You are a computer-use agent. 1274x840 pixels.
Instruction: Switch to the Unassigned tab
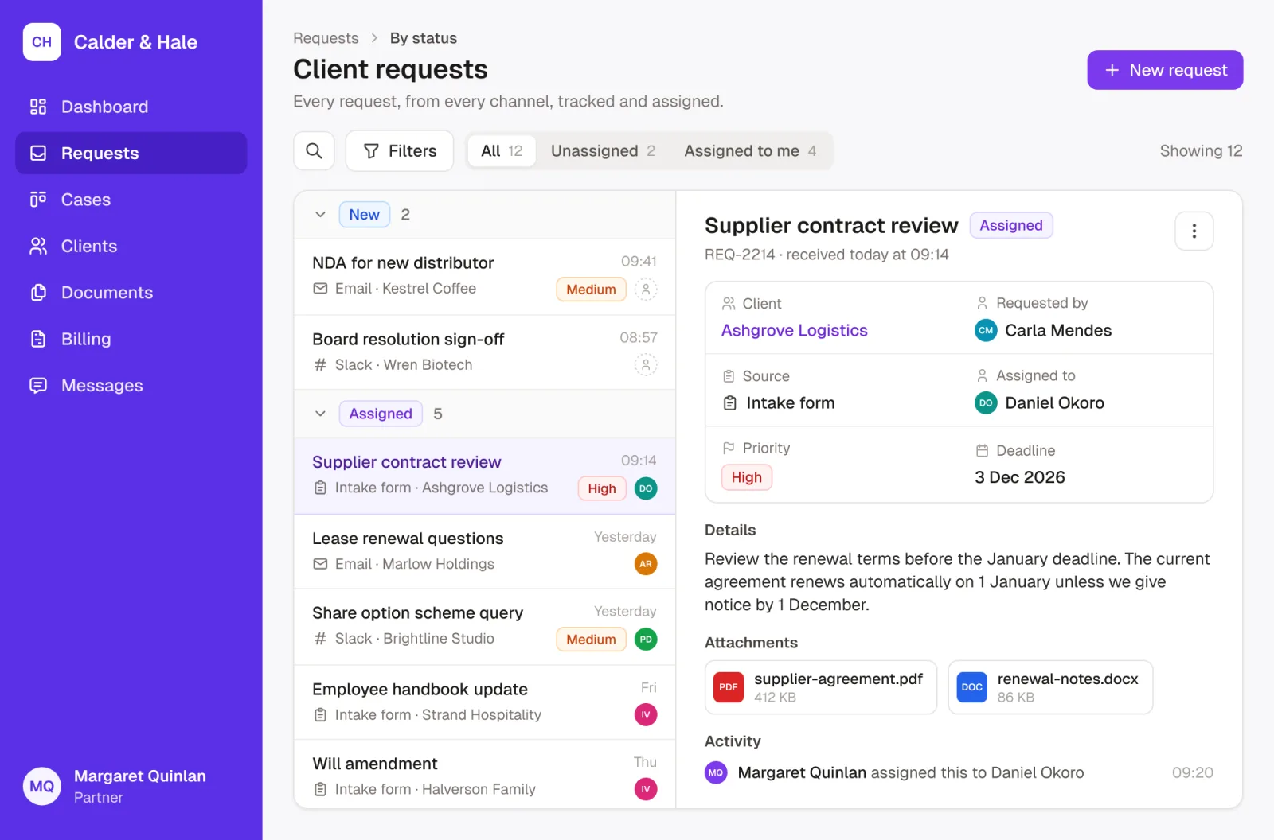tap(603, 151)
